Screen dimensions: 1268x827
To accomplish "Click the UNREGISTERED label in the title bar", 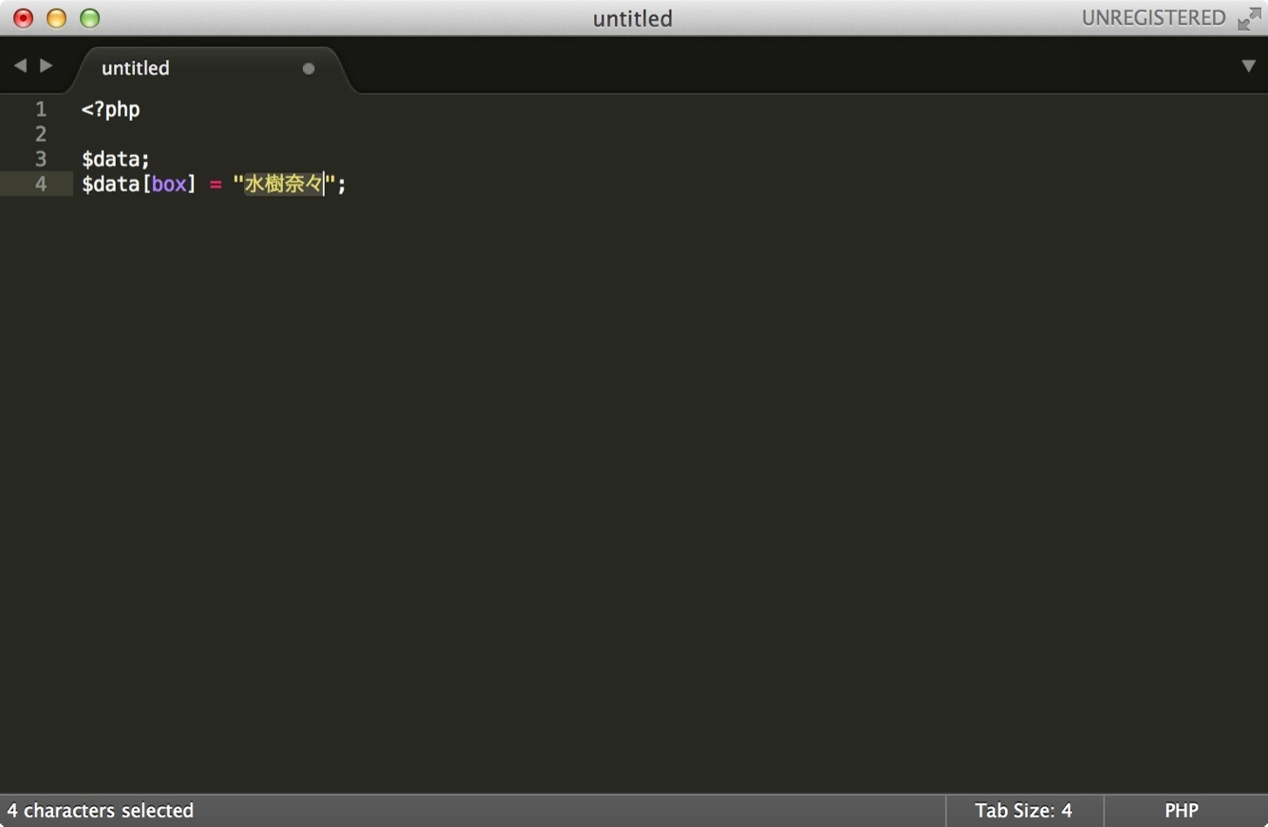I will click(1153, 18).
